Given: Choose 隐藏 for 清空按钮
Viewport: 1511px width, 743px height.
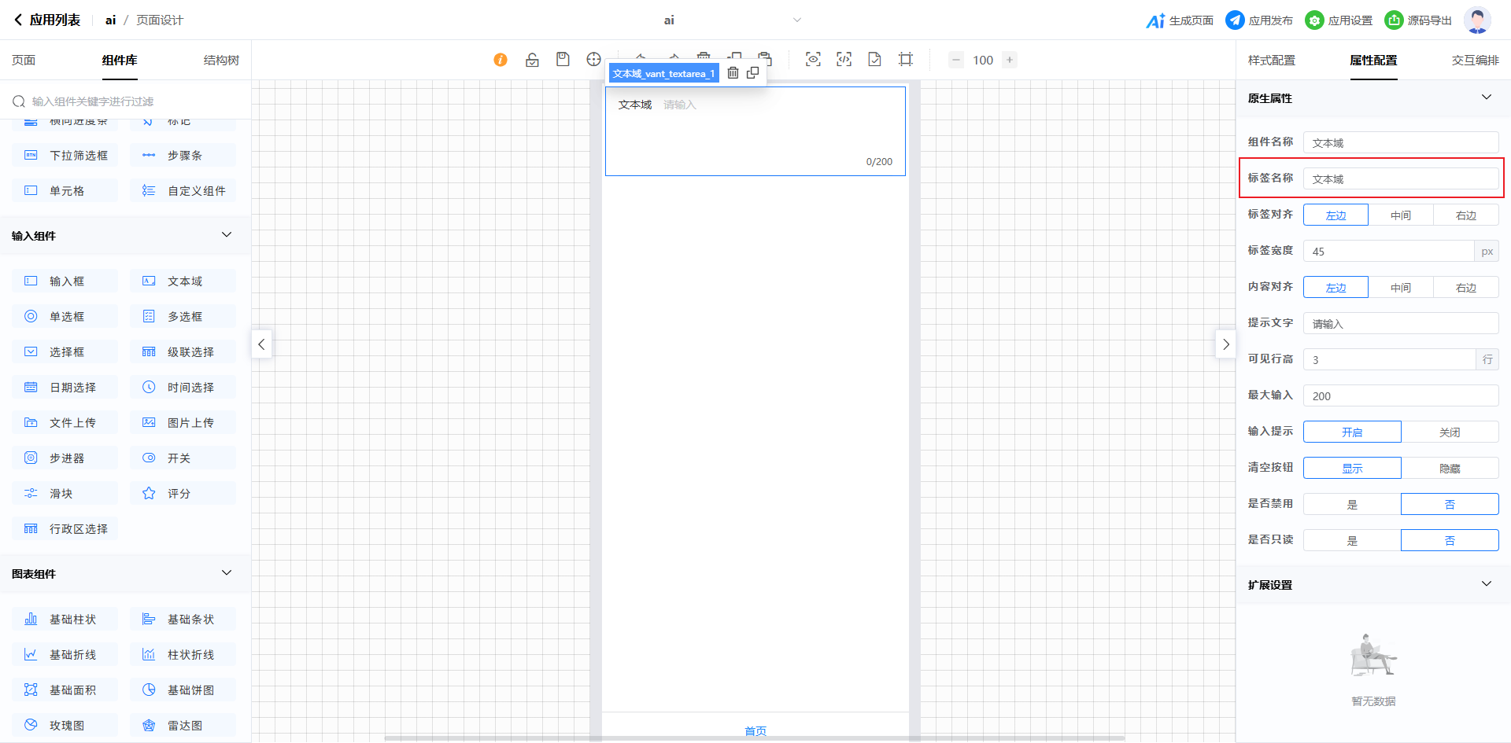Looking at the screenshot, I should tap(1449, 468).
